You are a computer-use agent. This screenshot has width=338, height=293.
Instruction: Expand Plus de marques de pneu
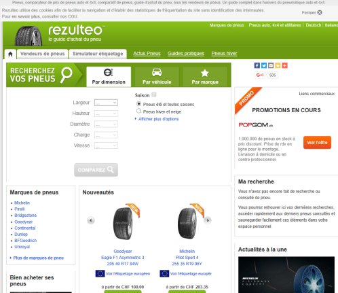tap(38, 258)
